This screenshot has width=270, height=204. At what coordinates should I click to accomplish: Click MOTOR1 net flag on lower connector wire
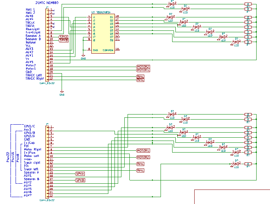tap(143, 151)
